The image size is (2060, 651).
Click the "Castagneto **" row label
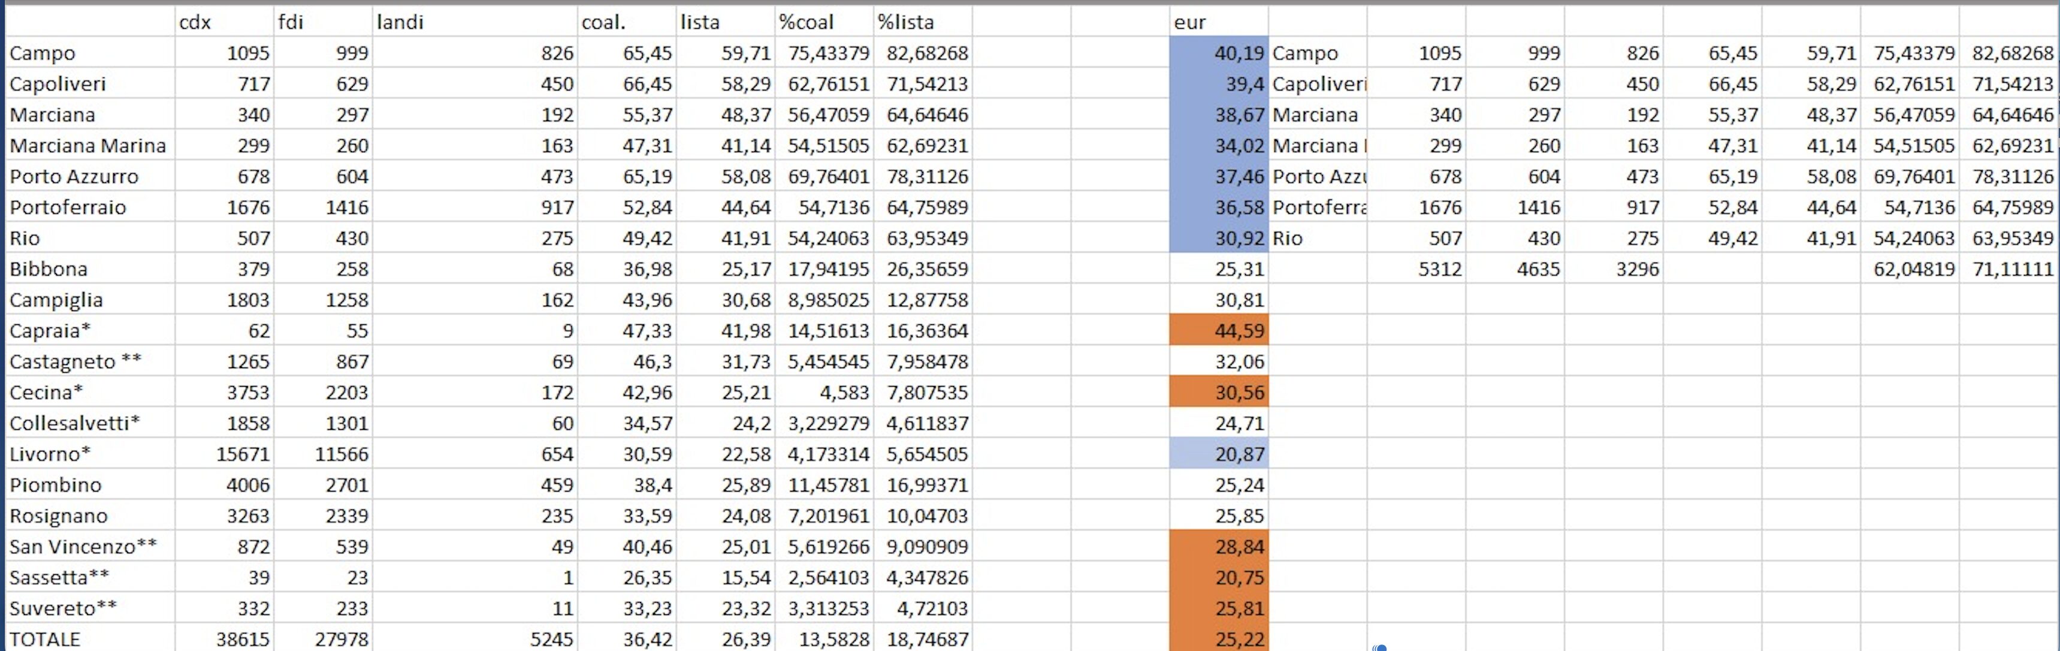[x=88, y=361]
